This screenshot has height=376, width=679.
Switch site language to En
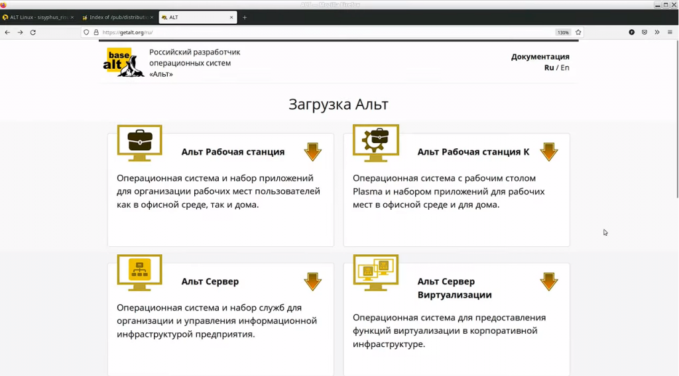(565, 68)
